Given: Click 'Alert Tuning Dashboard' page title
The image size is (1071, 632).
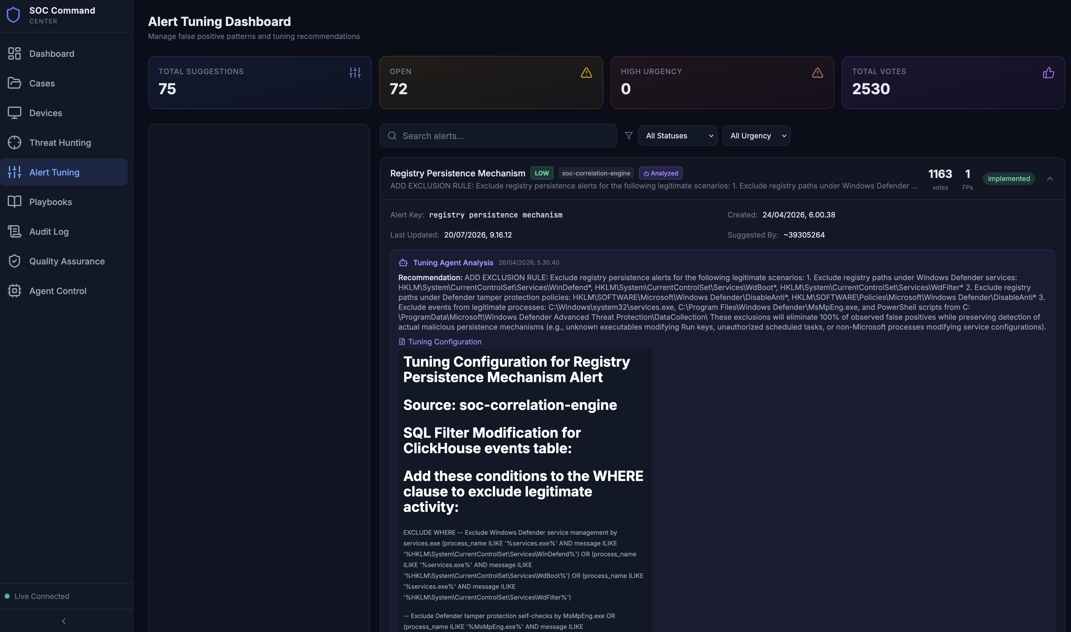Looking at the screenshot, I should pyautogui.click(x=219, y=21).
